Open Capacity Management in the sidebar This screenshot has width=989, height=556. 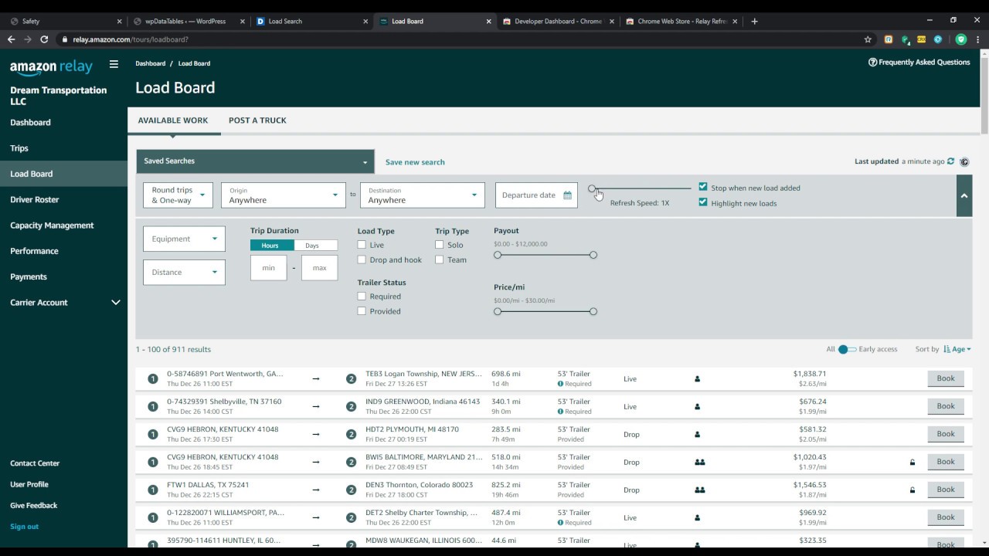(52, 225)
